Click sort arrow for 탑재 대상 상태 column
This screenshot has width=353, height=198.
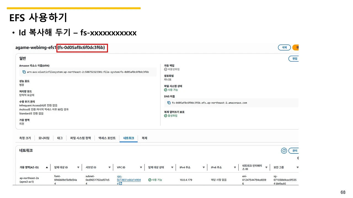click(172, 167)
